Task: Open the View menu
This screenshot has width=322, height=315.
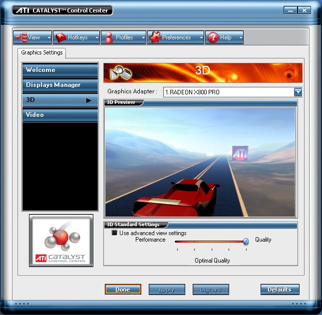Action: (x=32, y=37)
